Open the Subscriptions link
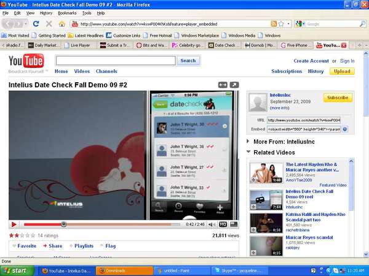369x276 pixels. tap(287, 71)
